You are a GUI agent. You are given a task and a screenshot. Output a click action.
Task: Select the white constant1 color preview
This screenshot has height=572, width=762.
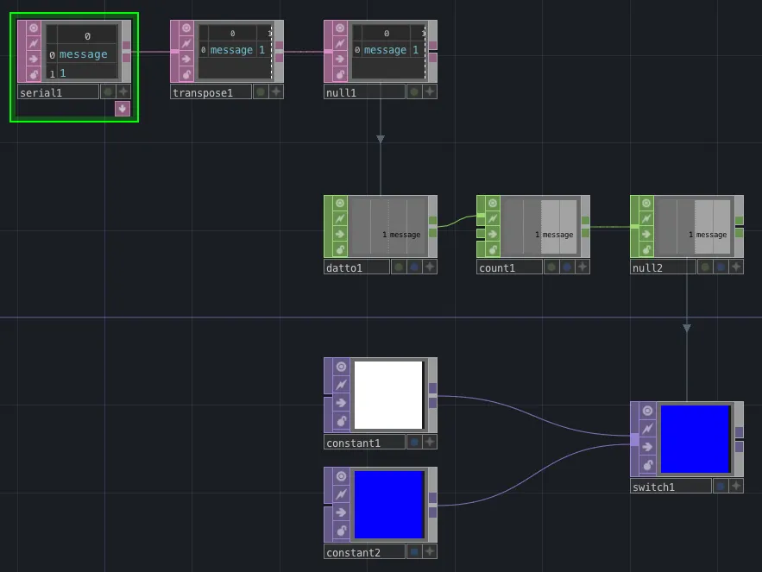pyautogui.click(x=388, y=395)
